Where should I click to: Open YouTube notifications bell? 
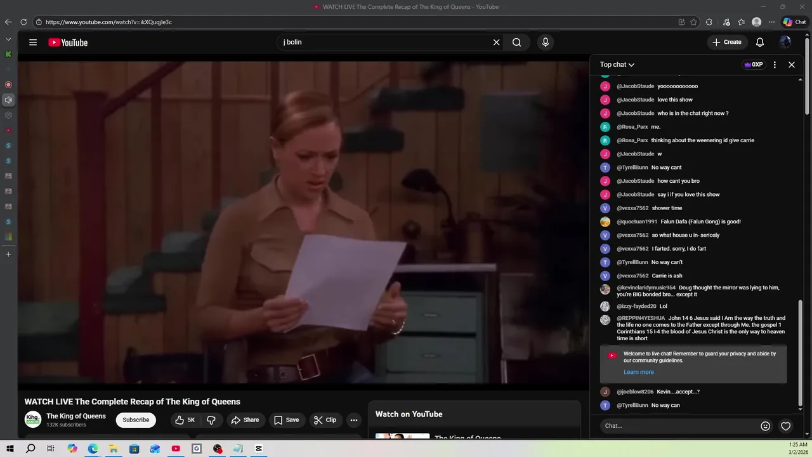(x=759, y=43)
